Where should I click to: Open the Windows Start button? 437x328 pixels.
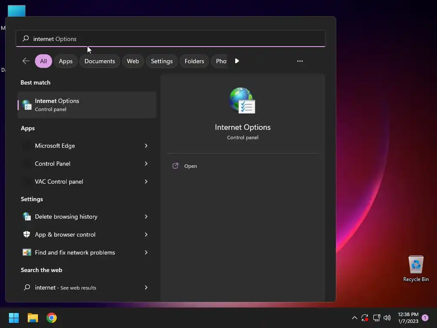click(14, 318)
